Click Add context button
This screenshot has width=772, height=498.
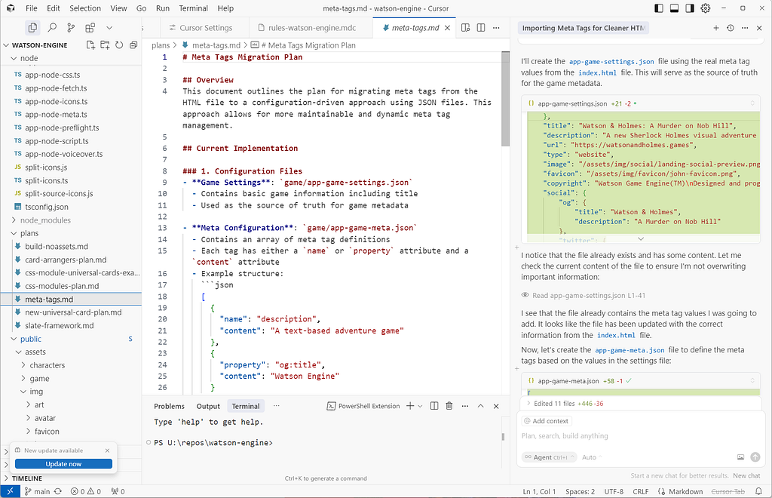pos(547,421)
